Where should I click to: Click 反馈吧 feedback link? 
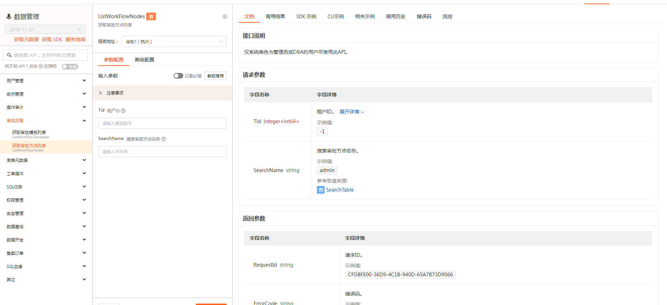click(50, 66)
